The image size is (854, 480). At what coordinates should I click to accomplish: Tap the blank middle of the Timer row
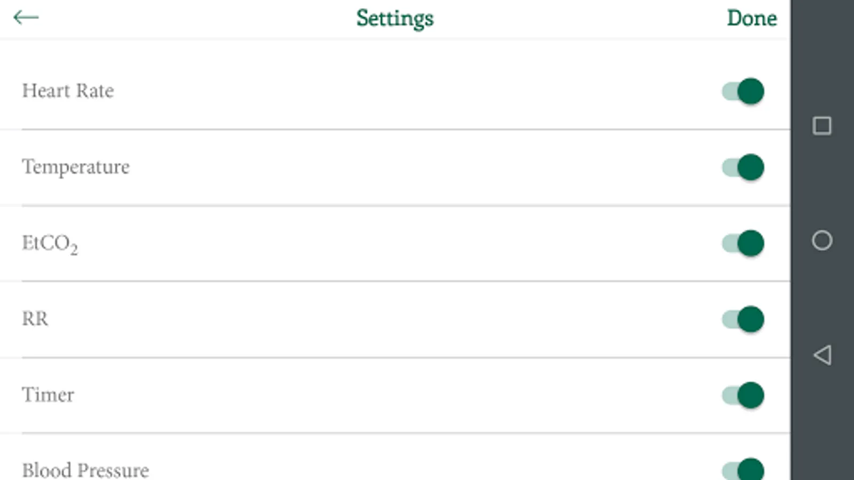tap(395, 395)
